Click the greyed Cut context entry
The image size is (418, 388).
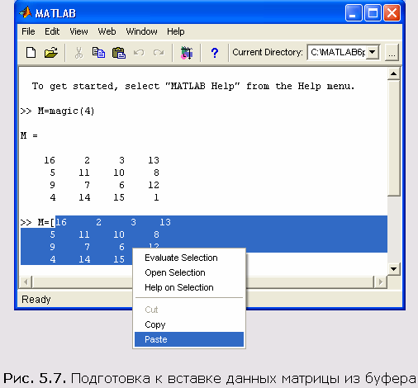pyautogui.click(x=189, y=310)
